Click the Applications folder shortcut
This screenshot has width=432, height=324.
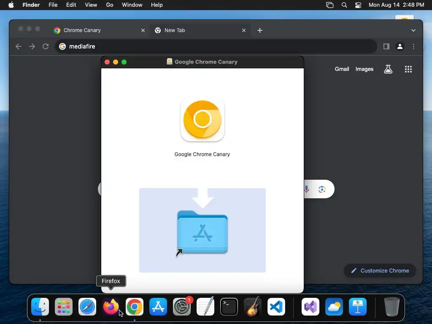202,233
